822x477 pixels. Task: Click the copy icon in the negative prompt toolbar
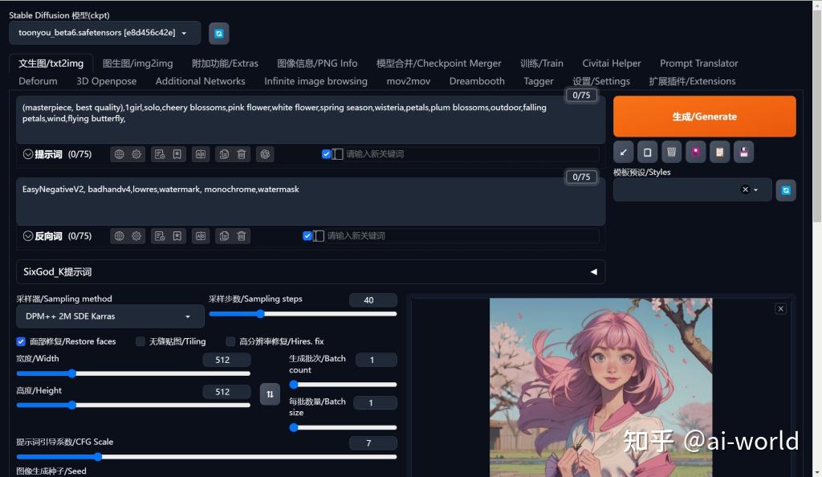224,235
